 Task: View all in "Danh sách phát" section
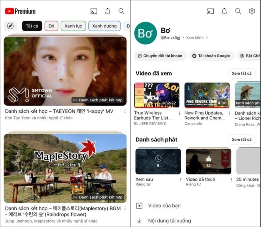tap(241, 140)
